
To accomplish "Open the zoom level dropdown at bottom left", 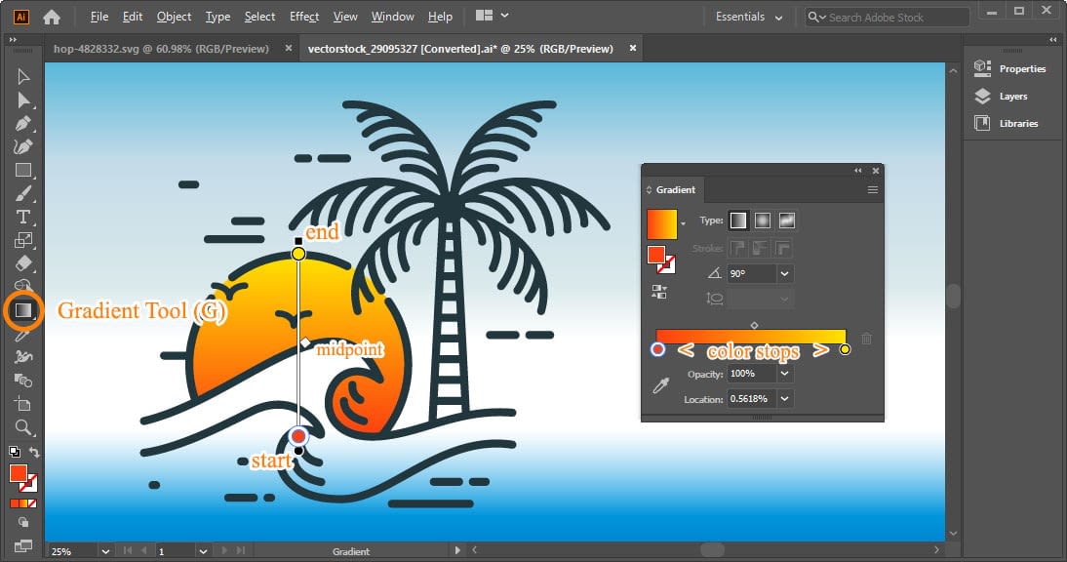I will pos(104,550).
